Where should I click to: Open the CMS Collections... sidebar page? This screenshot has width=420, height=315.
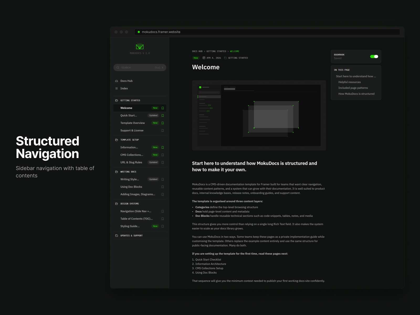[x=140, y=155]
